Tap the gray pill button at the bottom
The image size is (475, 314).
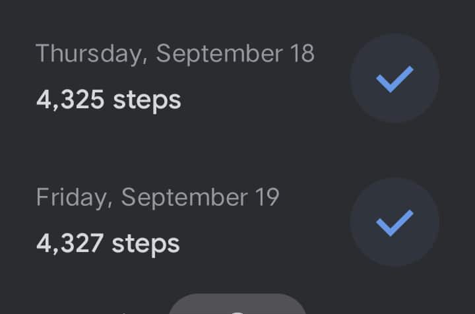237,305
